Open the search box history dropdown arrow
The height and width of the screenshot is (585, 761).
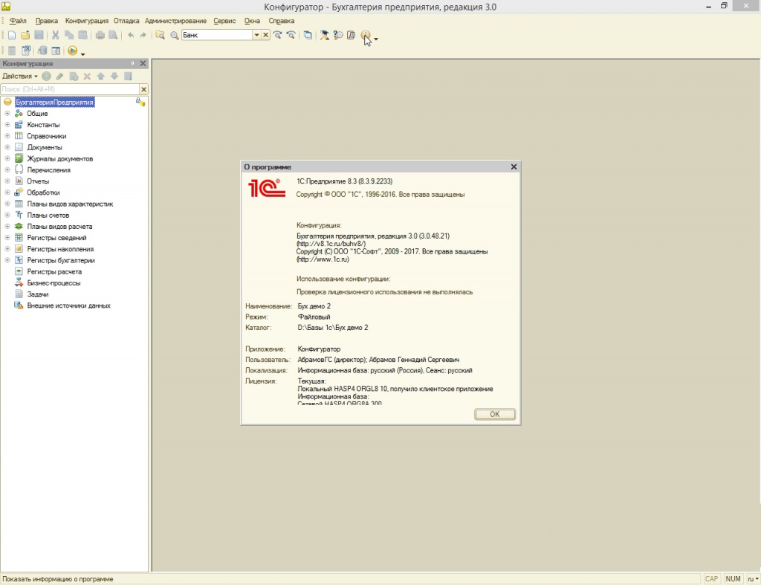256,35
